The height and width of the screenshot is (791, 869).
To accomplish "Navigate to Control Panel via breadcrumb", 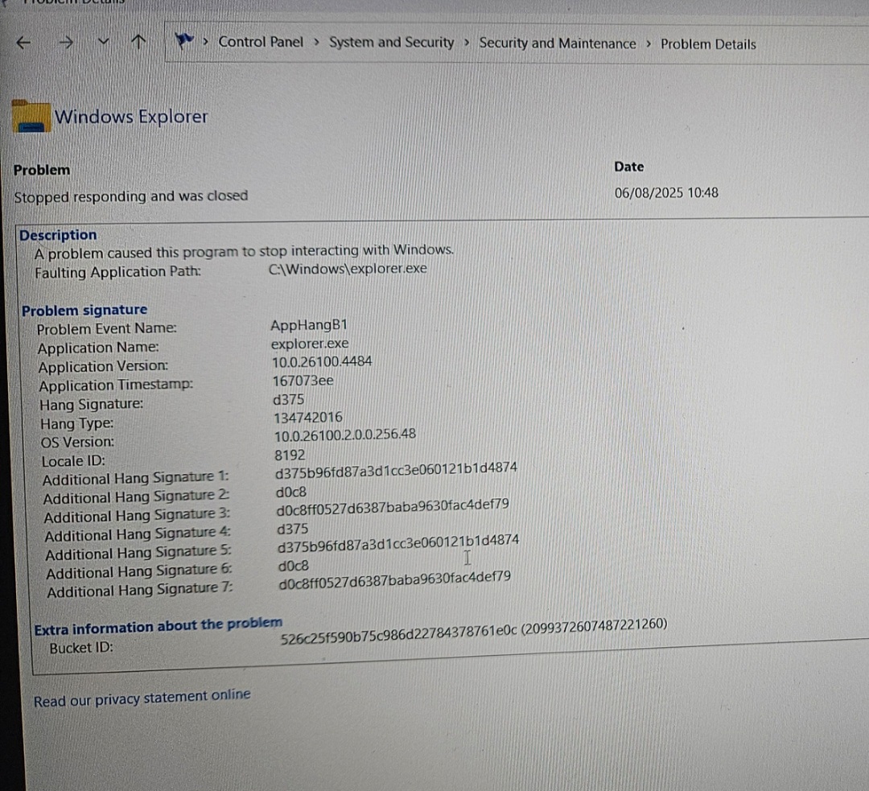I will (x=261, y=43).
